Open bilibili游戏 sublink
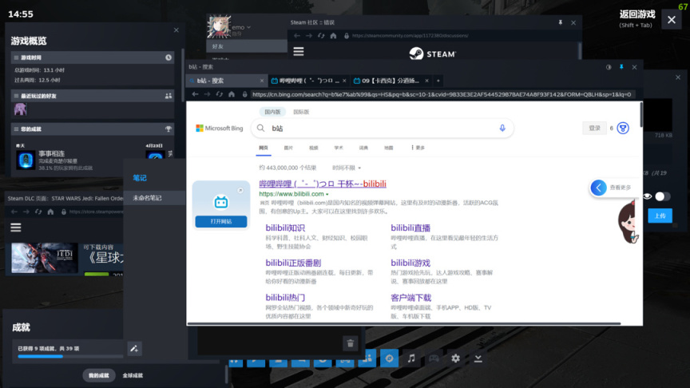690x388 pixels. [x=410, y=263]
